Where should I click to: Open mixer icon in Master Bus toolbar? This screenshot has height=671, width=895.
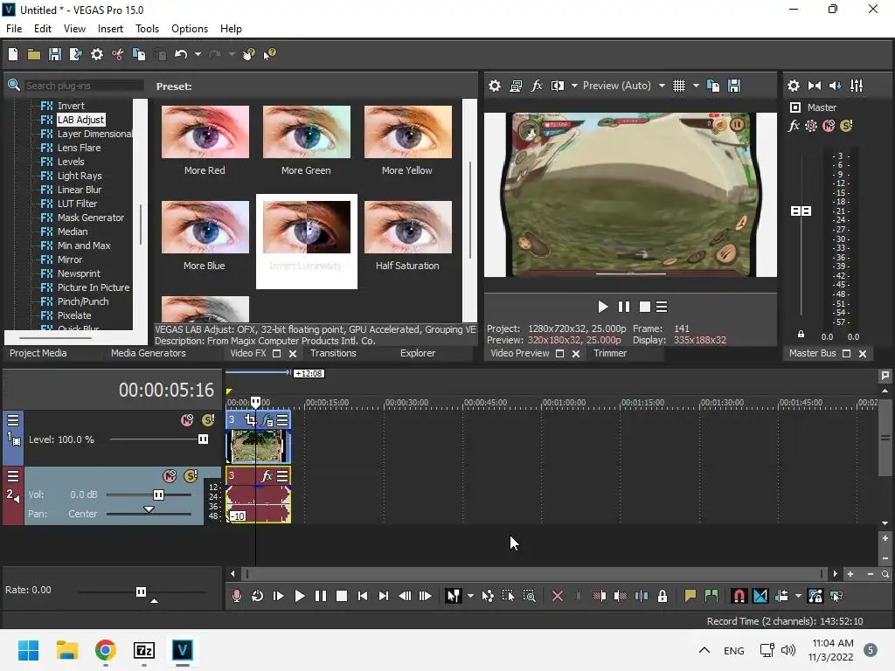pos(857,86)
